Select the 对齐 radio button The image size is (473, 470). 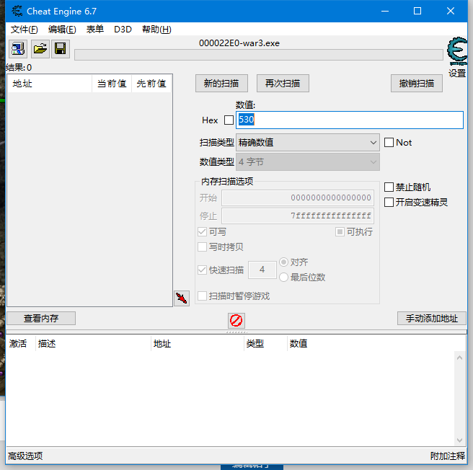tap(283, 262)
